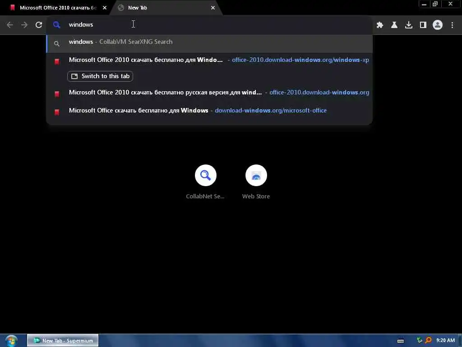Open the on-screen keyboard tray icon
Screen dimensions: 462x347
(401, 341)
